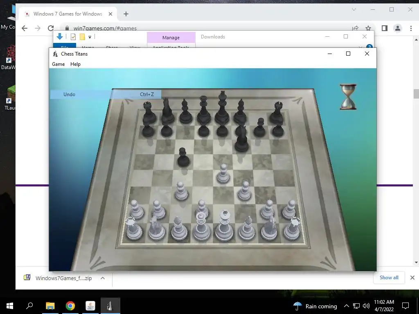Screen dimensions: 419x314
Task: Open the network tray icon
Action: [356, 306]
